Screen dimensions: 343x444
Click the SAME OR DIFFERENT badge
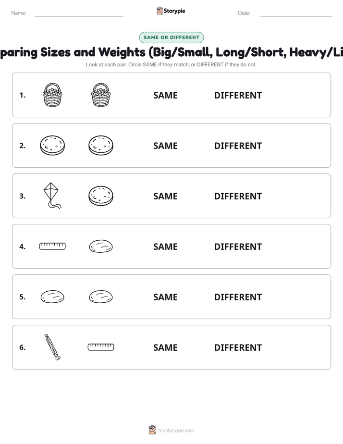tap(171, 37)
